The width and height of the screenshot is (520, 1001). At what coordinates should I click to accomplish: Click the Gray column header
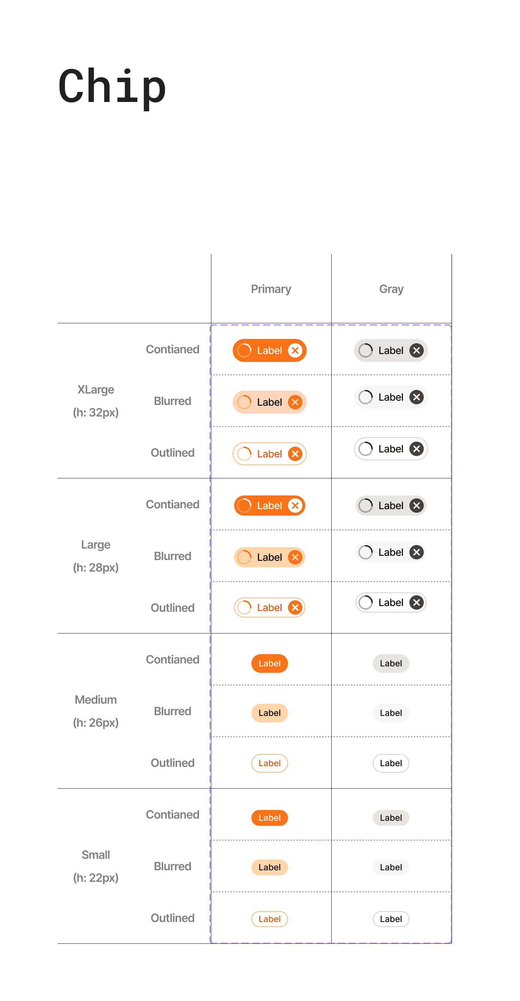point(391,289)
